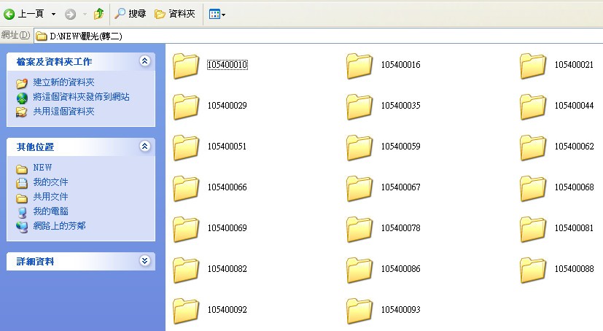The image size is (603, 331).
Task: Select folder icon 105400010
Action: 186,66
